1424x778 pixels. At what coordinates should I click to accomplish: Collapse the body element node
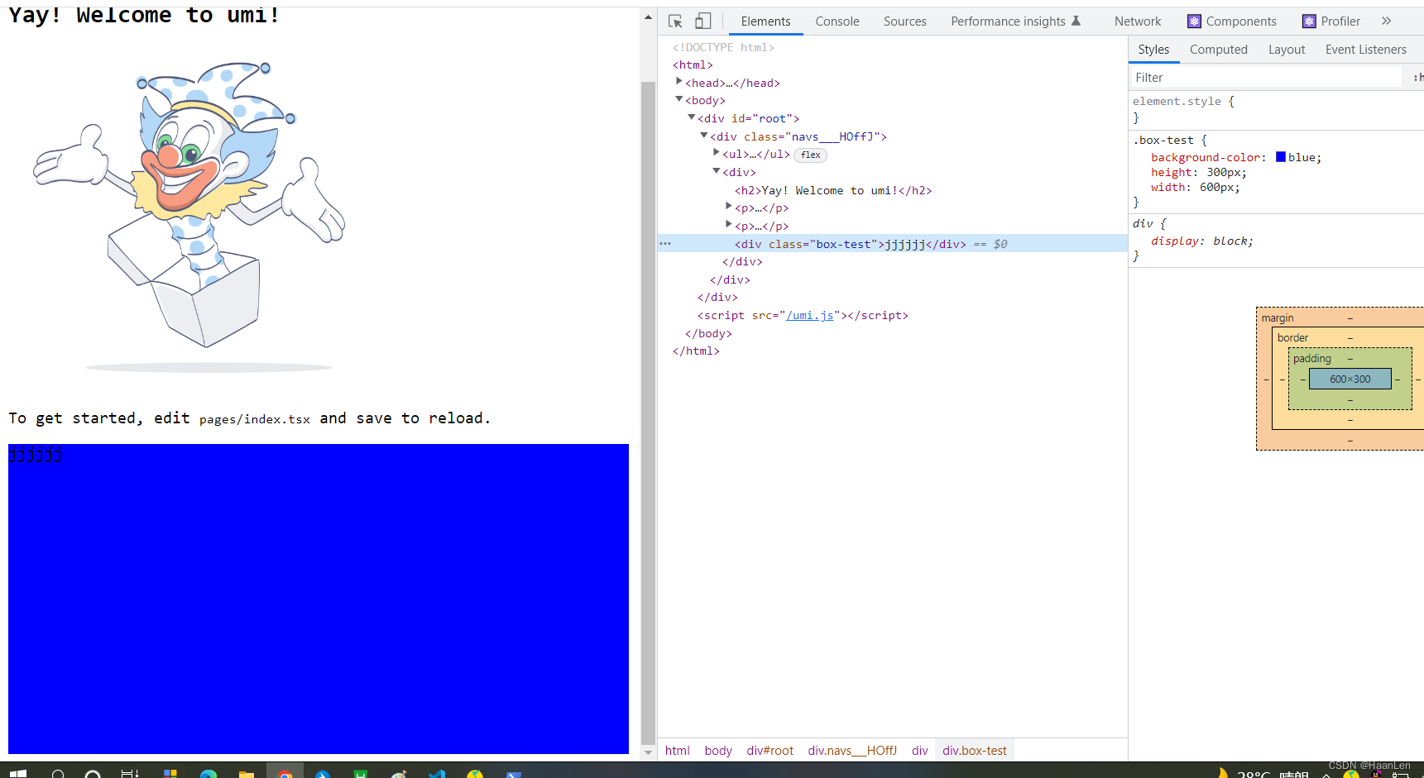click(x=679, y=99)
